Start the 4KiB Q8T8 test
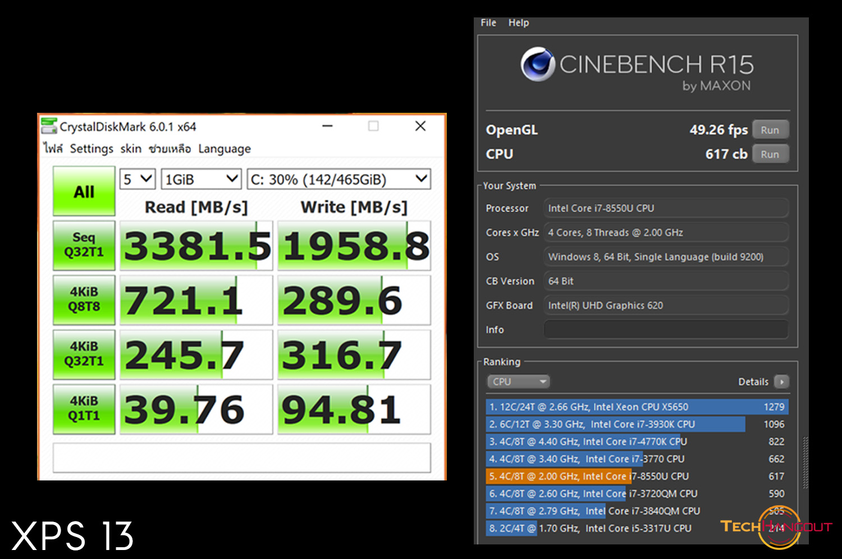The height and width of the screenshot is (559, 842). pyautogui.click(x=84, y=300)
